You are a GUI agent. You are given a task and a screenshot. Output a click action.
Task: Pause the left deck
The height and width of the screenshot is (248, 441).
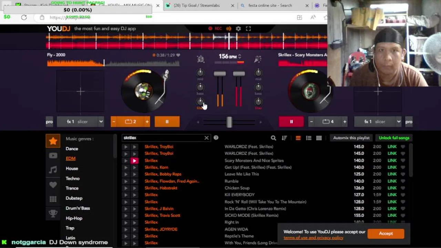point(167,122)
